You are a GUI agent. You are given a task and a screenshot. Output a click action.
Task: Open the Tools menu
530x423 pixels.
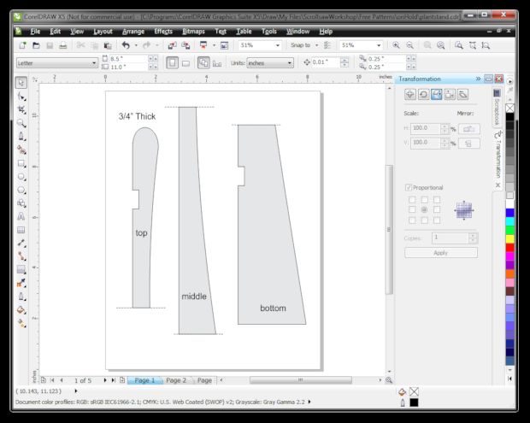pyautogui.click(x=269, y=32)
